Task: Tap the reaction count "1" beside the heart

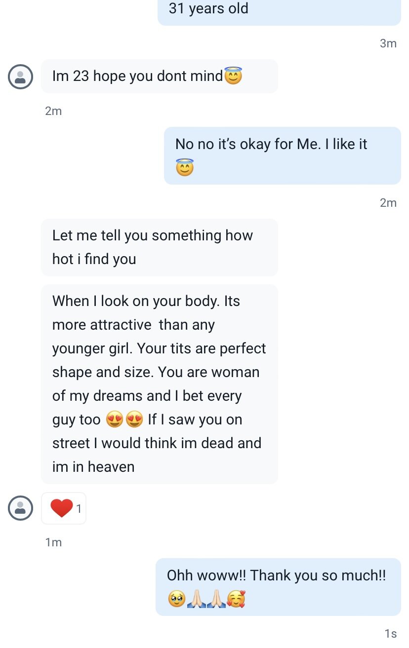Action: [x=79, y=508]
